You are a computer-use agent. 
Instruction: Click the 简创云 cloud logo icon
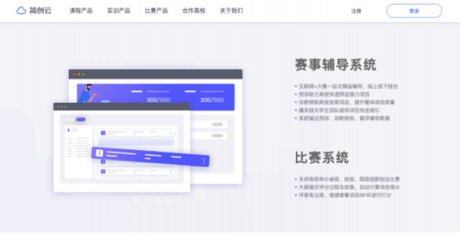pyautogui.click(x=21, y=10)
